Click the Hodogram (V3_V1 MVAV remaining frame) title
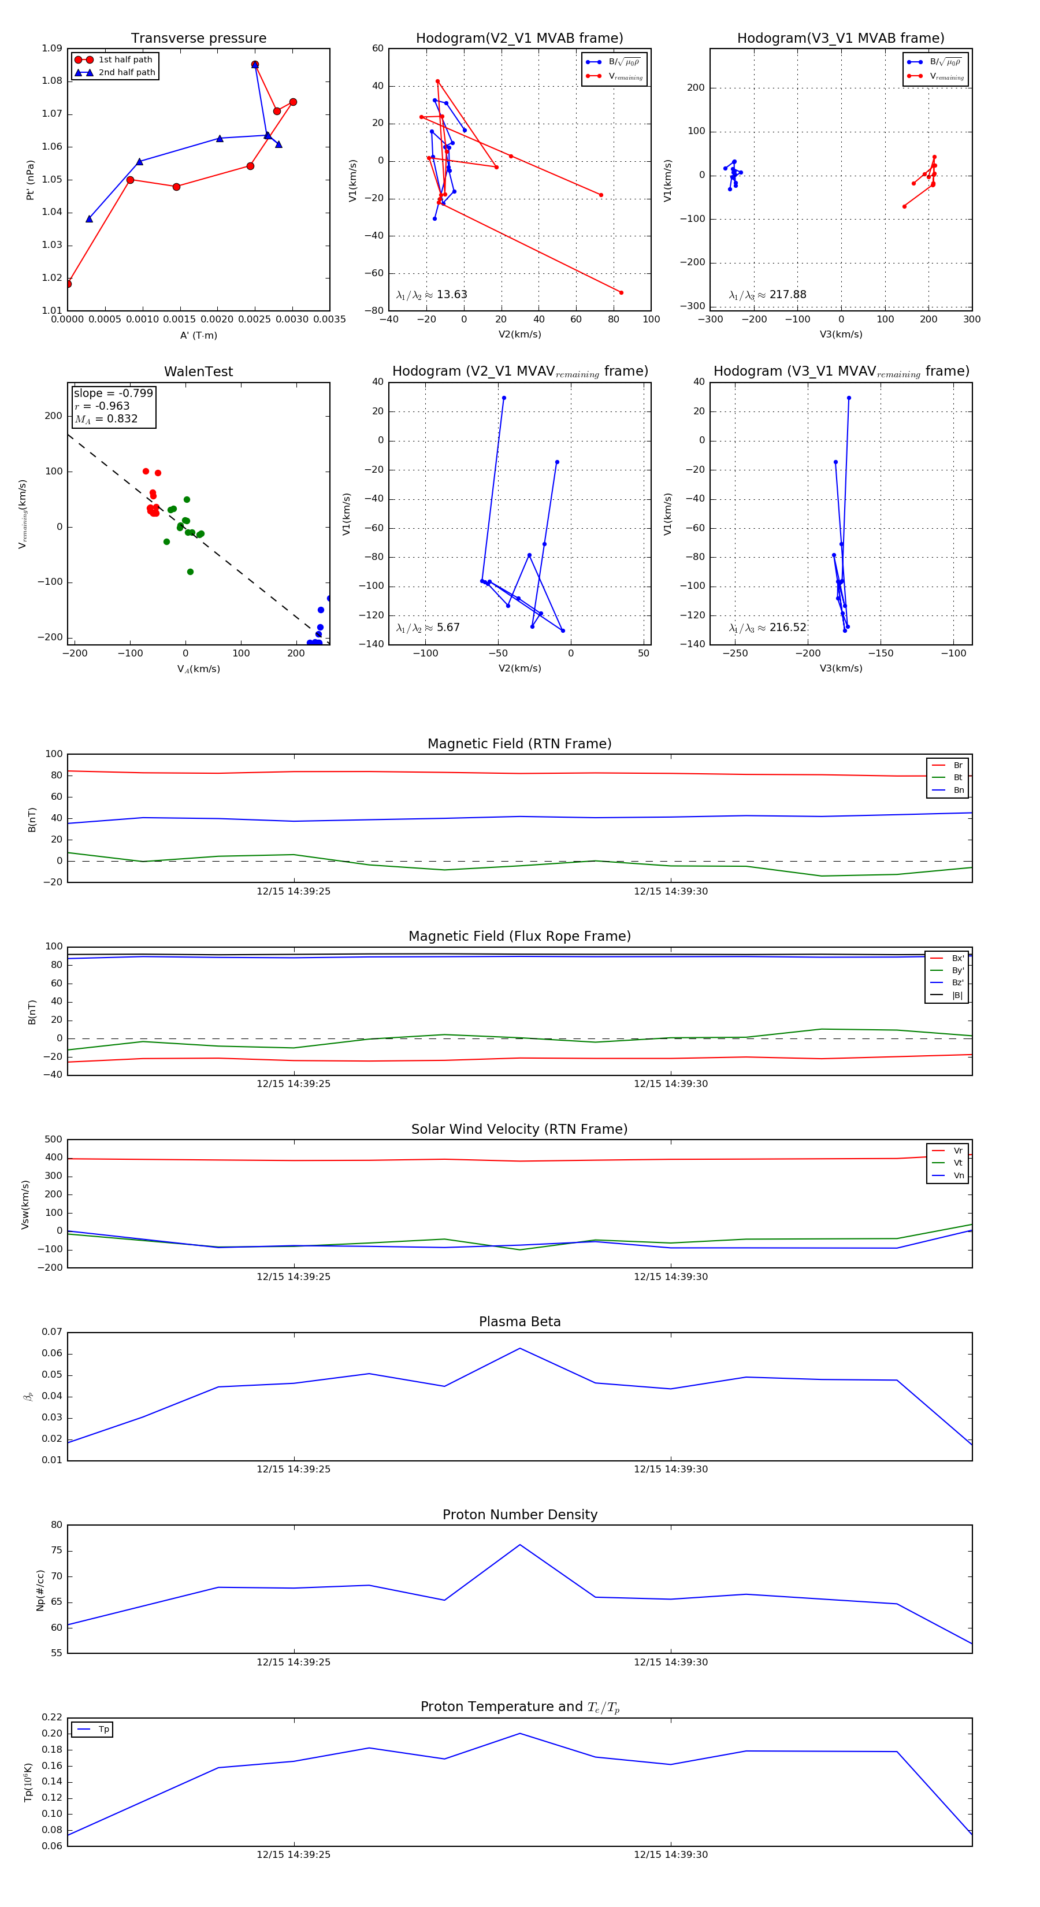The width and height of the screenshot is (1040, 1907). (841, 372)
